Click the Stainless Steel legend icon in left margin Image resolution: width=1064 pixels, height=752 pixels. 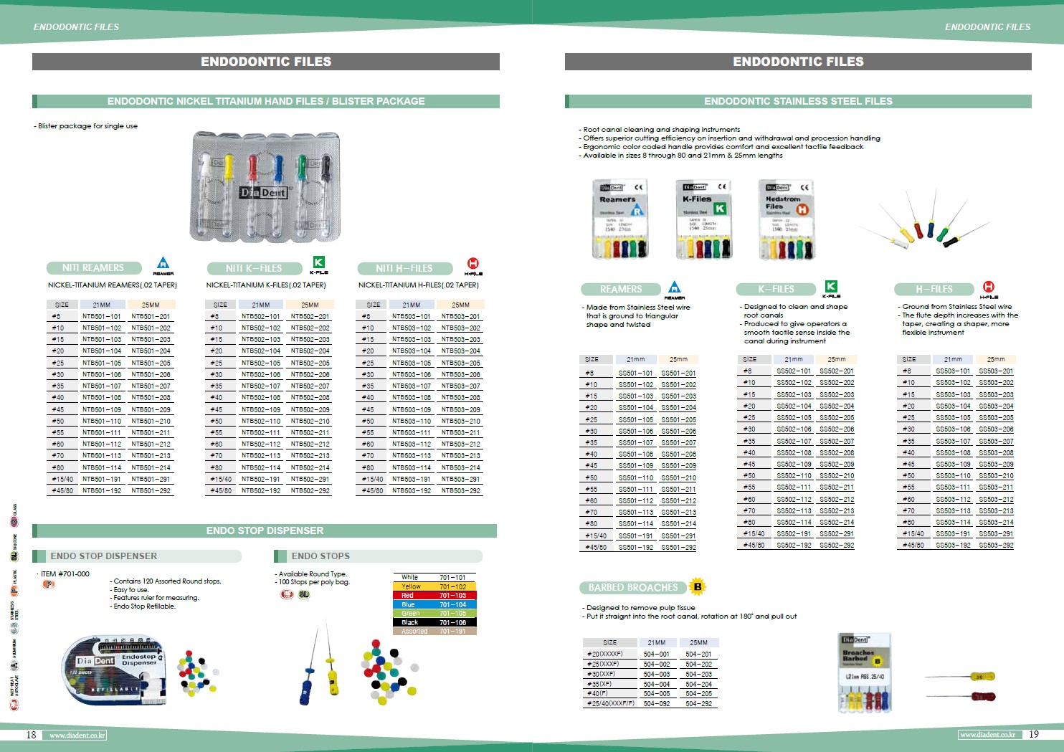click(14, 628)
